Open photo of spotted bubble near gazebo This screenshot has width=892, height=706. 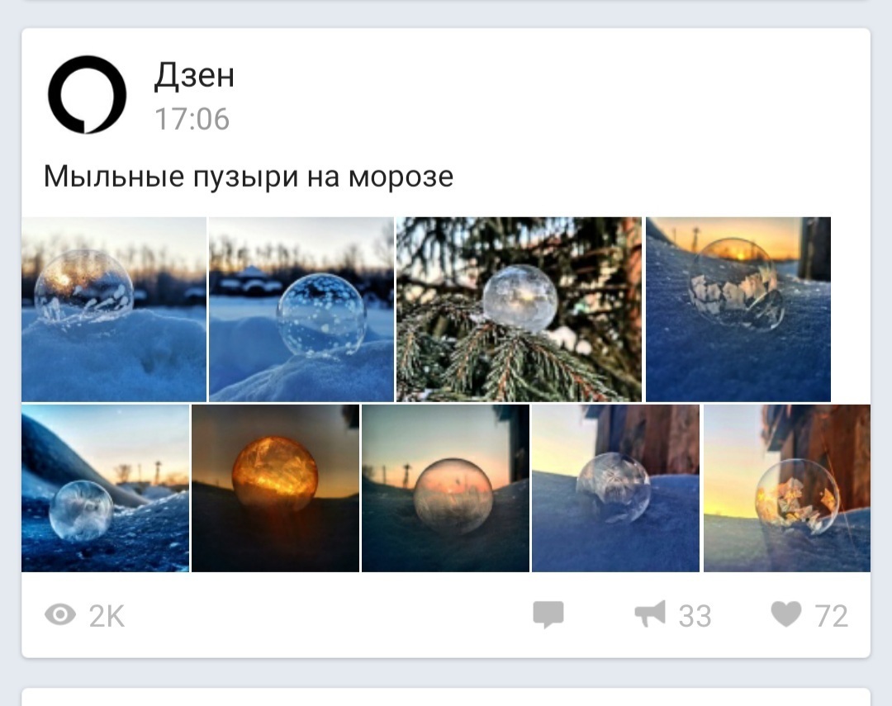(x=301, y=310)
